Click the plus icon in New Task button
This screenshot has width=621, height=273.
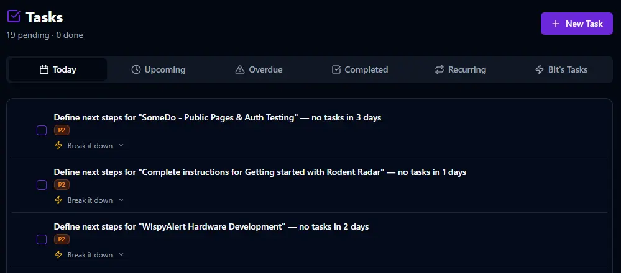pyautogui.click(x=556, y=24)
